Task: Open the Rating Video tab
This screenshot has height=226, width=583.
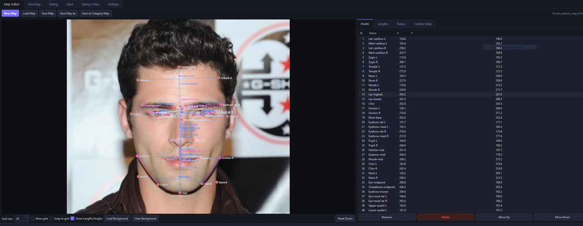Action: pyautogui.click(x=91, y=4)
